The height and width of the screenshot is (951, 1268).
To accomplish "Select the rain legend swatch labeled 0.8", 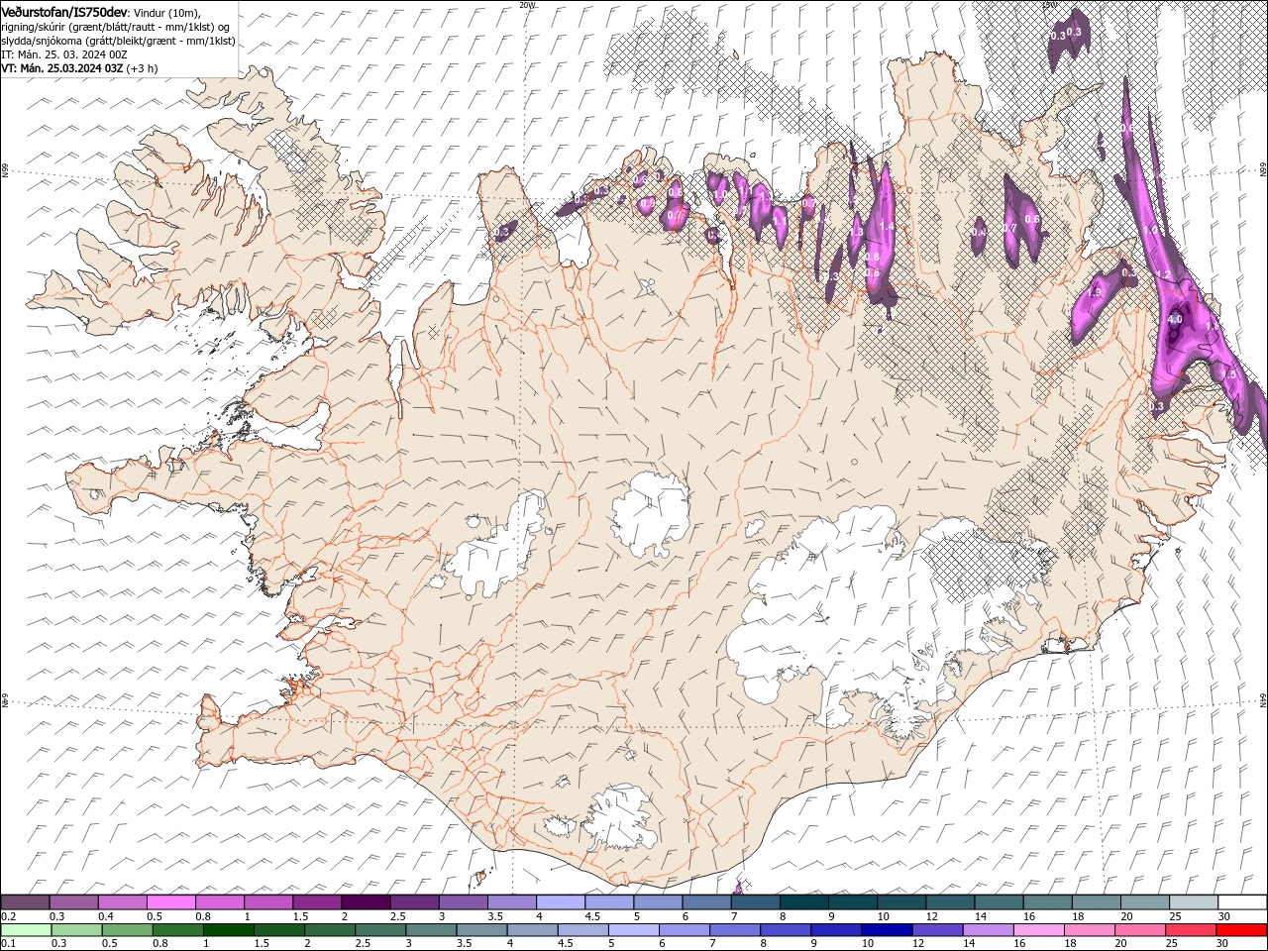I will (x=178, y=929).
